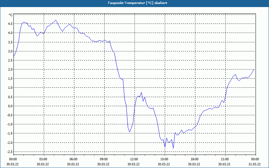Image resolution: width=269 pixels, height=168 pixels.
Task: Click the 1,0 y-axis label
Action: 10,88
